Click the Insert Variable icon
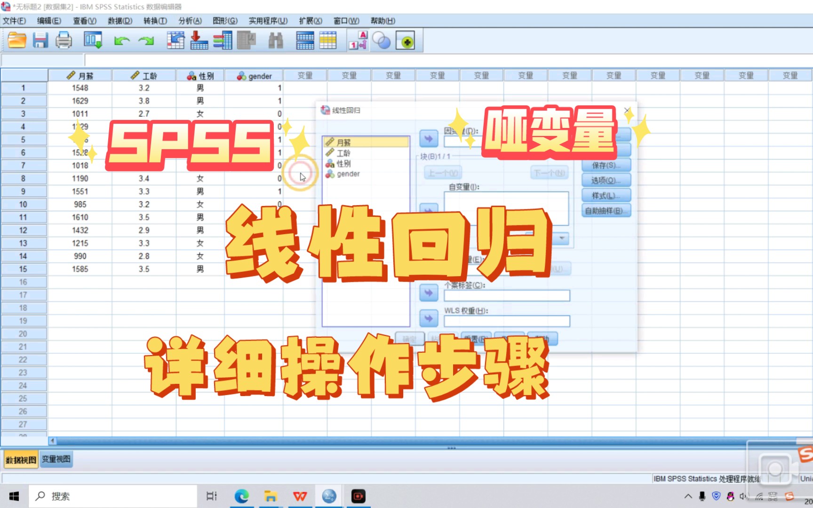Screen dimensions: 813x508 pyautogui.click(x=328, y=40)
